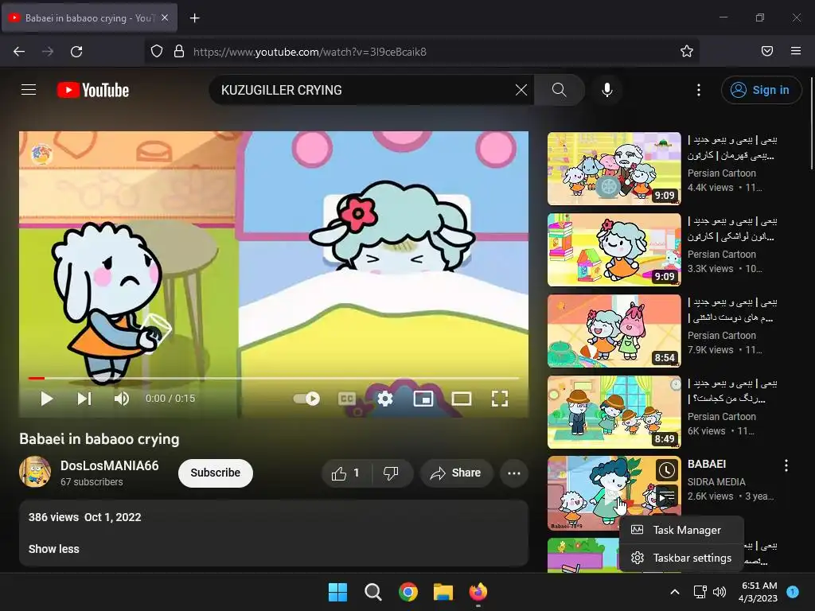Toggle the autoplay switch in player
Screen dimensions: 815x611
click(306, 399)
